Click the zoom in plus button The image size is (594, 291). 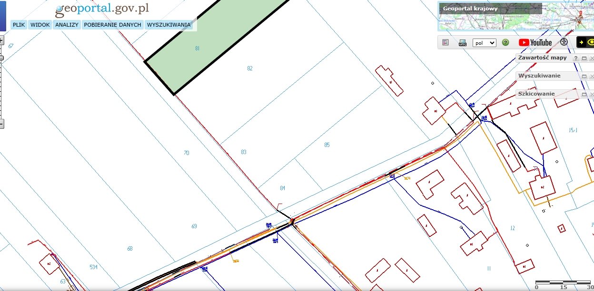(x=1, y=40)
